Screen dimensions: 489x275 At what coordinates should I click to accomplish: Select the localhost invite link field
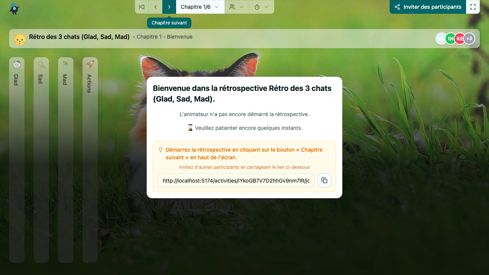[236, 180]
